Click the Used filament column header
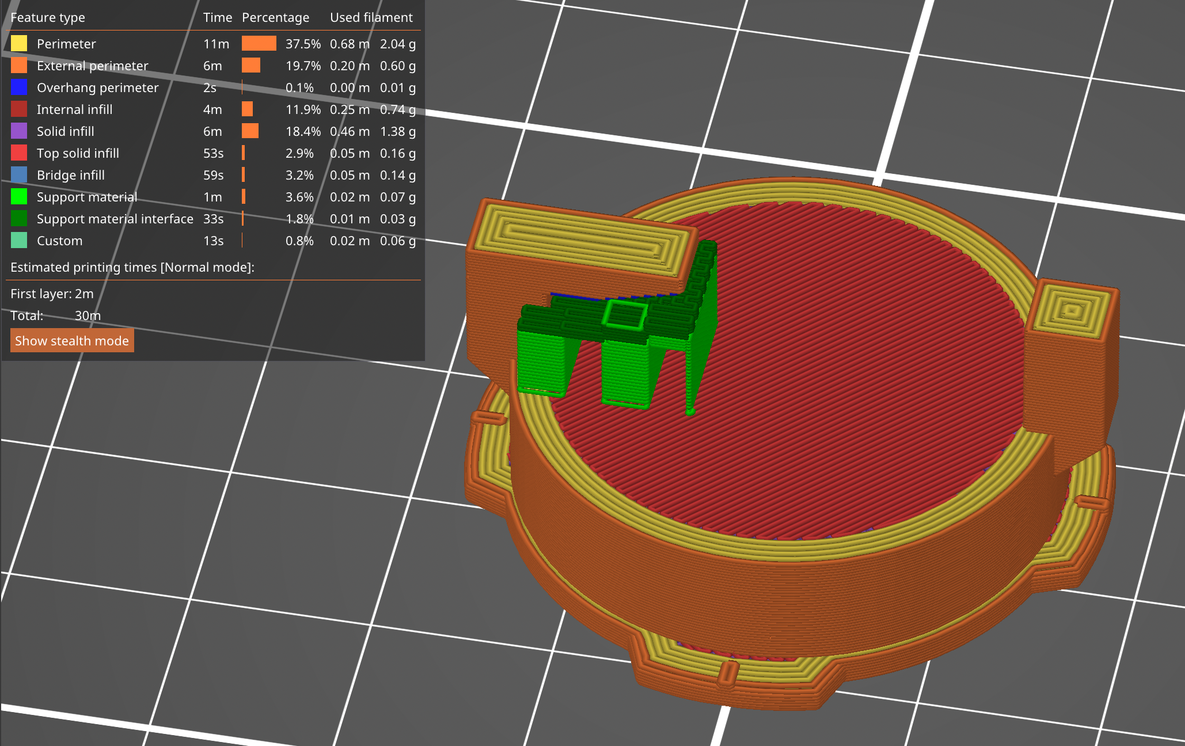The height and width of the screenshot is (746, 1185). click(371, 17)
